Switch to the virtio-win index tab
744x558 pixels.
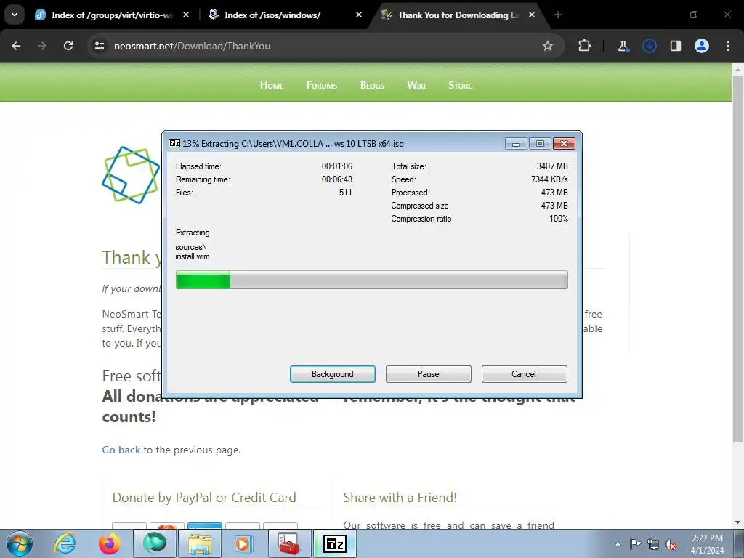click(x=113, y=15)
